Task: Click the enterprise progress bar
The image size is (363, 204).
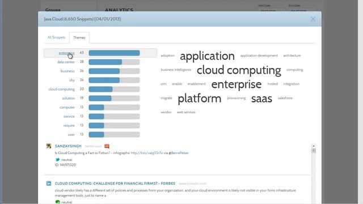Action: pyautogui.click(x=114, y=53)
